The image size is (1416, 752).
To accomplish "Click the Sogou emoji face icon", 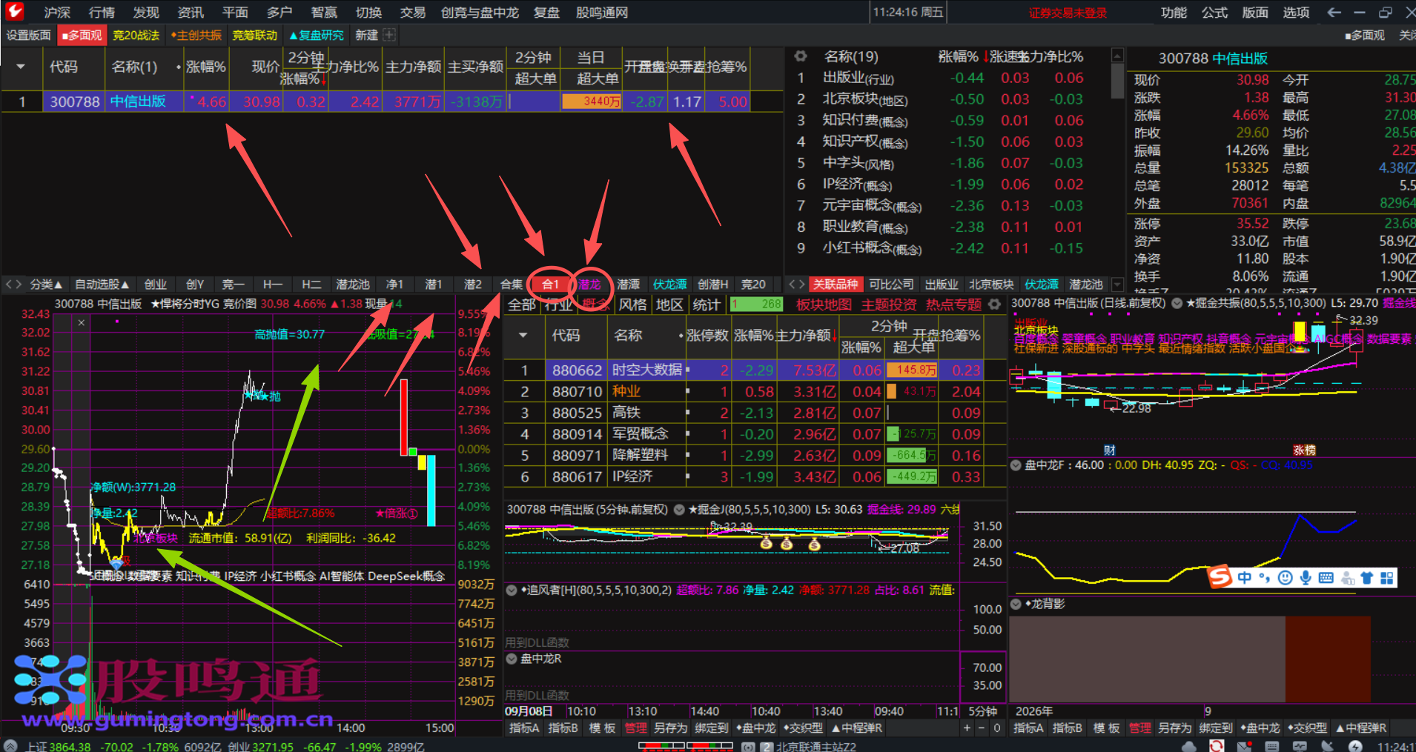I will coord(1286,578).
